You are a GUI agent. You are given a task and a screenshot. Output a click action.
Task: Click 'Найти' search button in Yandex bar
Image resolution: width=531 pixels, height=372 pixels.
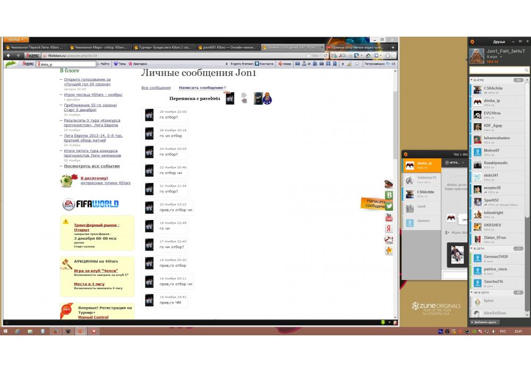[x=104, y=64]
